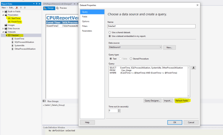Switch to the Preview tab

(63, 8)
